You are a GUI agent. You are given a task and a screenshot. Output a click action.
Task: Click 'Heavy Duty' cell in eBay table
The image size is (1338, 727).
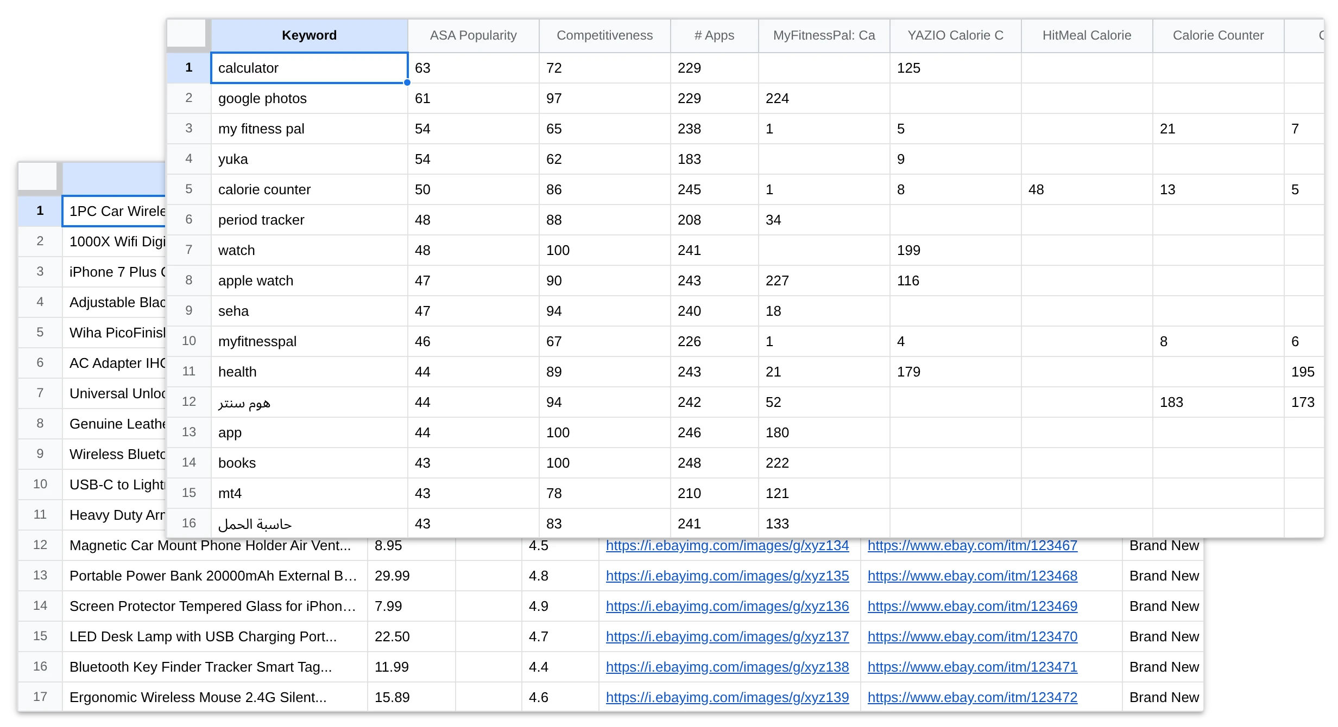pos(114,515)
